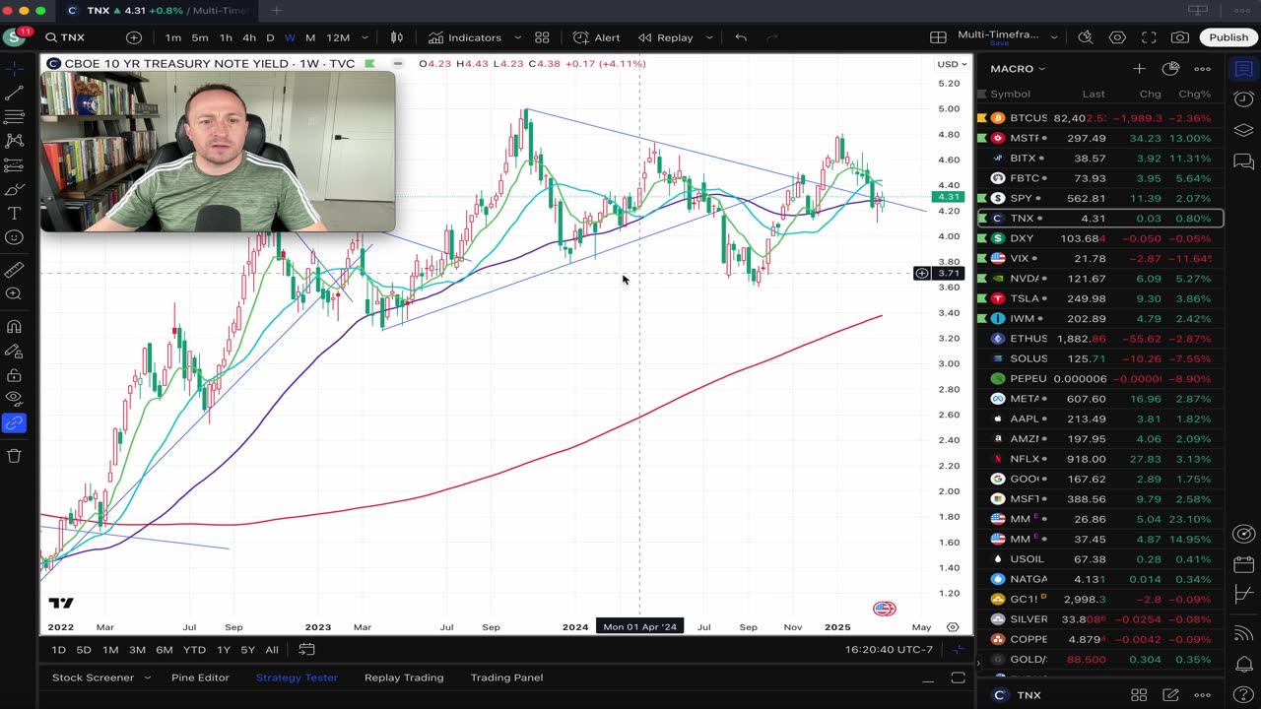The height and width of the screenshot is (709, 1261).
Task: Open the candlestick chart style menu
Action: click(x=397, y=37)
